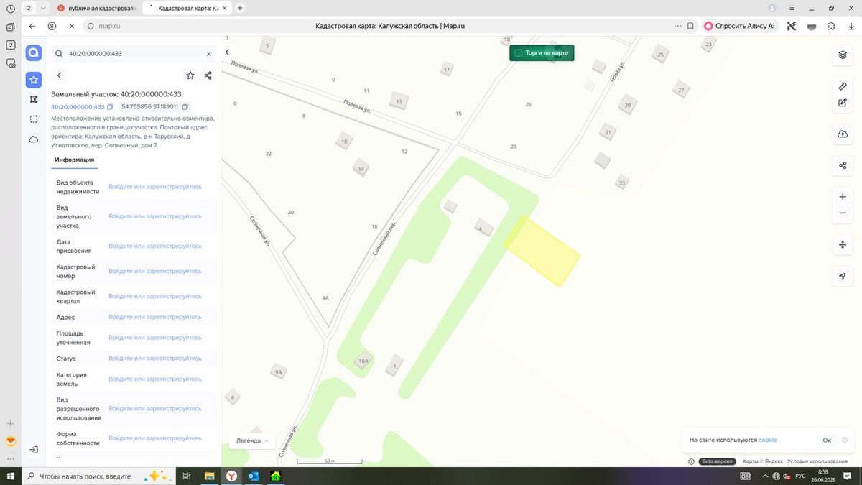Open cloud section in the sidebar

coord(34,139)
